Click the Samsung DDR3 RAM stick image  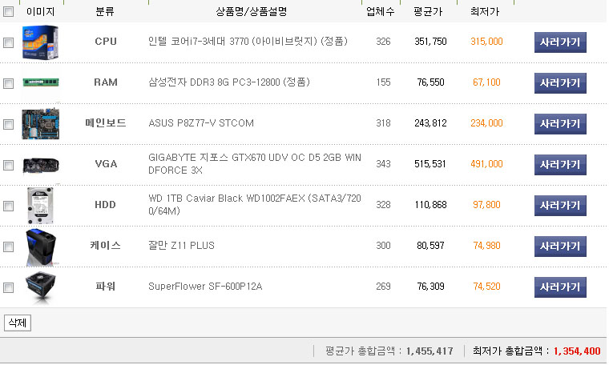(41, 82)
